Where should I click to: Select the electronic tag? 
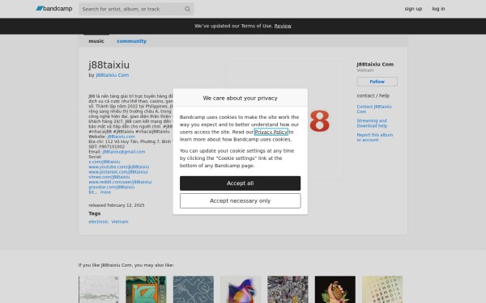pyautogui.click(x=98, y=221)
